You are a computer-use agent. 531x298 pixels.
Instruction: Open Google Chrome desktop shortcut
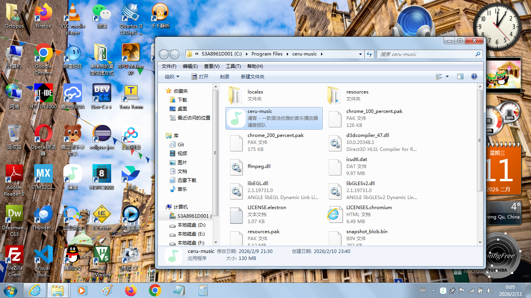coord(44,59)
